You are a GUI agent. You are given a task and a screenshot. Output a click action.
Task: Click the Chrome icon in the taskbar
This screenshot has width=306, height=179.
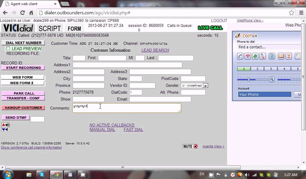(56, 174)
